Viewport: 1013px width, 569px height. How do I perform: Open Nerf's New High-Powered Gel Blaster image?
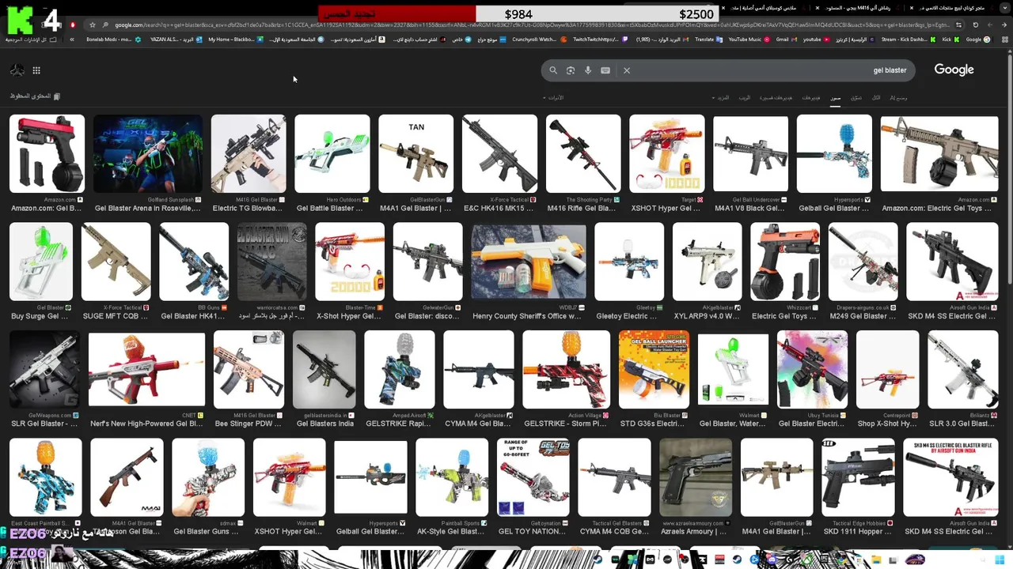[146, 370]
